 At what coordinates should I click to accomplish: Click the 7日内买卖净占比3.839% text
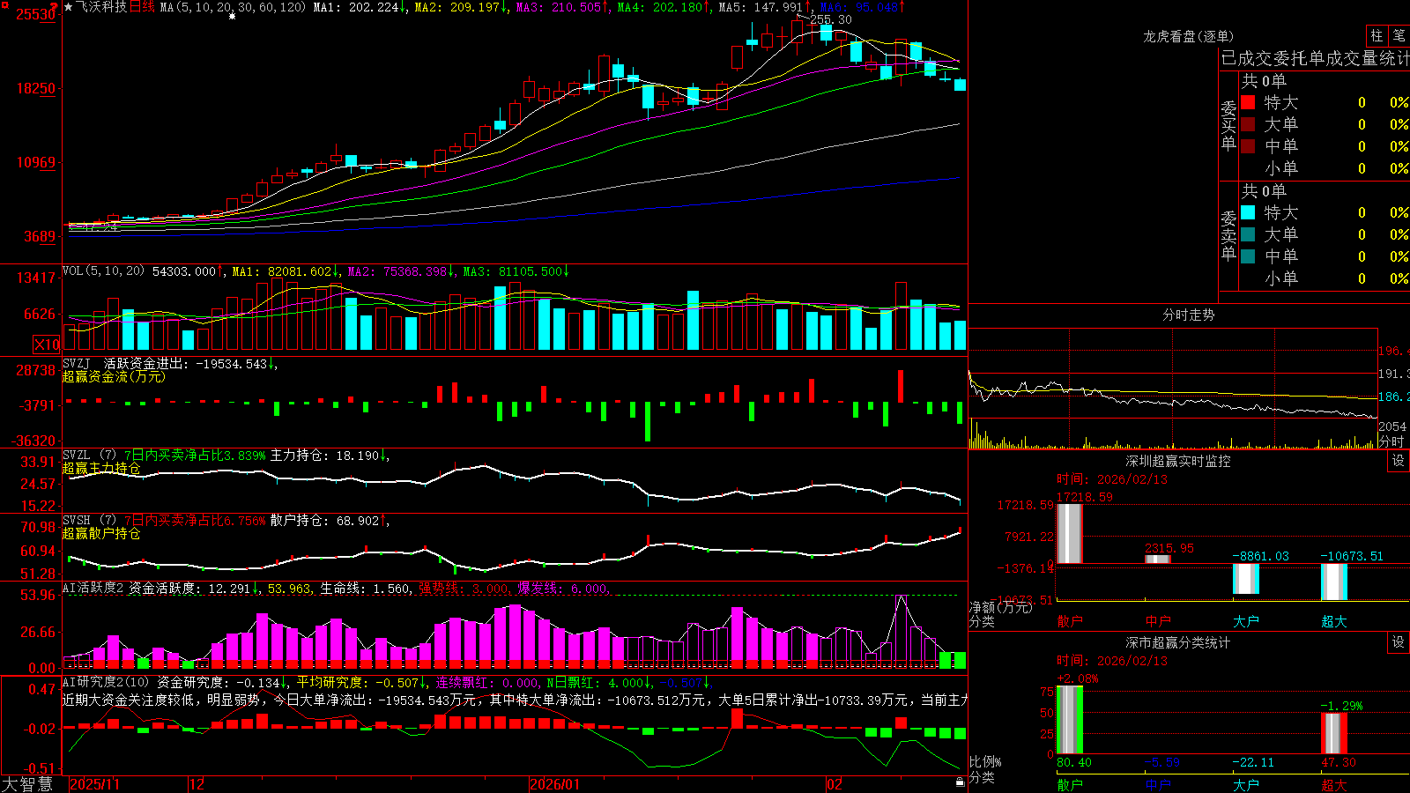click(195, 456)
